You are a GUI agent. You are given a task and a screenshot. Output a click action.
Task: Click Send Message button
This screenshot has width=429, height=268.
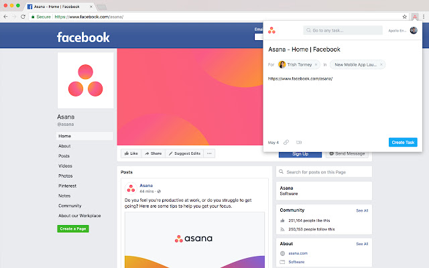click(x=347, y=154)
